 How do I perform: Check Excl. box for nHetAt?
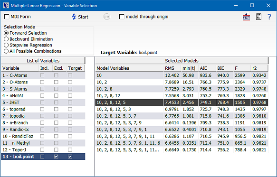pos(56,96)
